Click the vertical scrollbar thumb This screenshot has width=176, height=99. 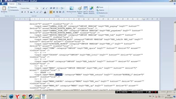[x=175, y=48]
